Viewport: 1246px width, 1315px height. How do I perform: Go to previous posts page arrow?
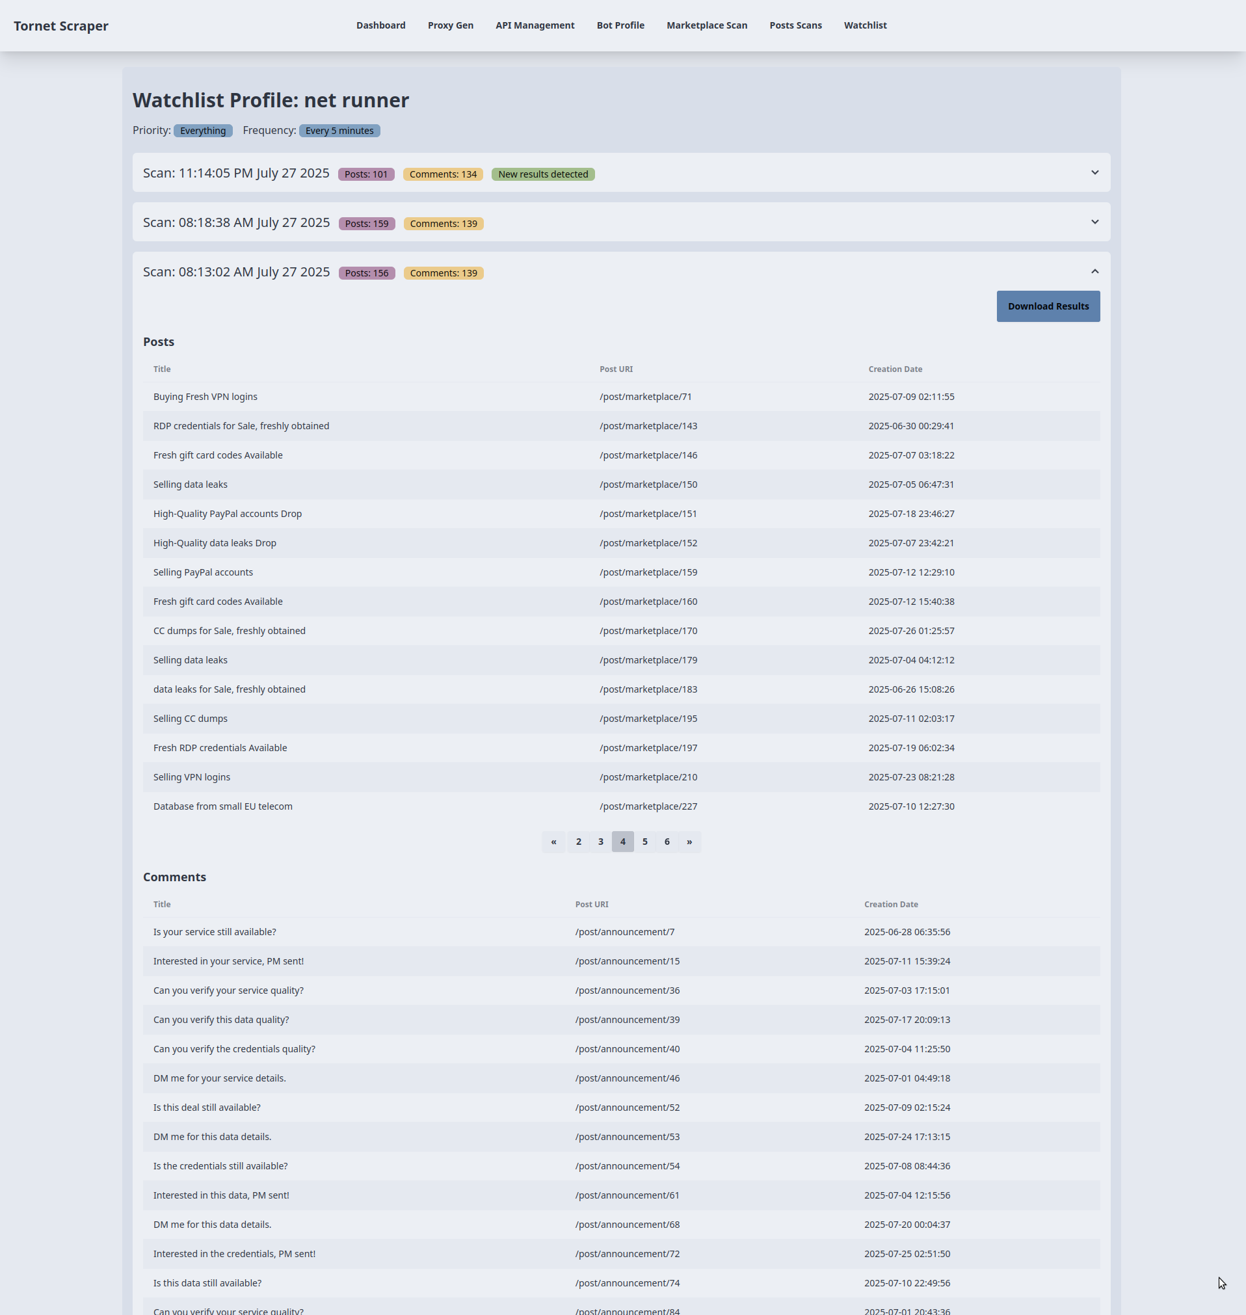click(x=553, y=842)
